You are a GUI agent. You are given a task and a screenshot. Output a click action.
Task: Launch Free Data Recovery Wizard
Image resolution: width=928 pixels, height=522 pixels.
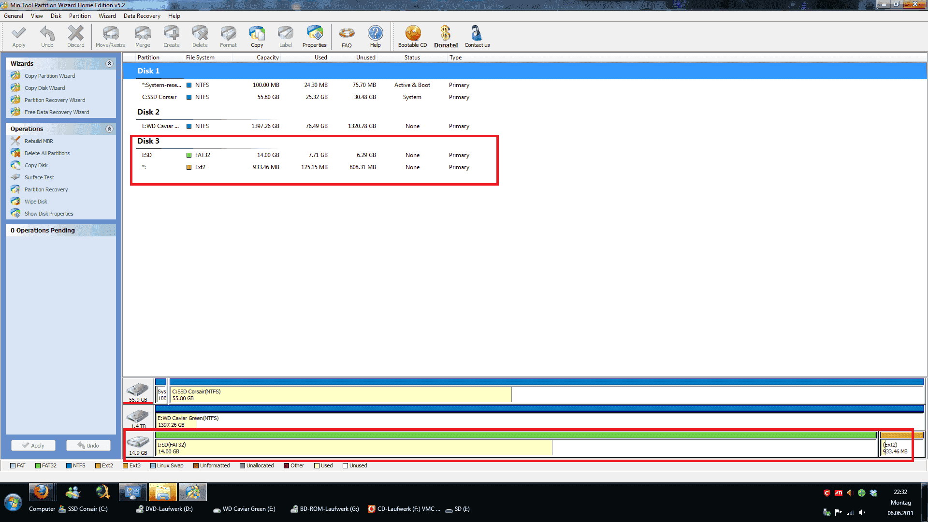pos(57,112)
